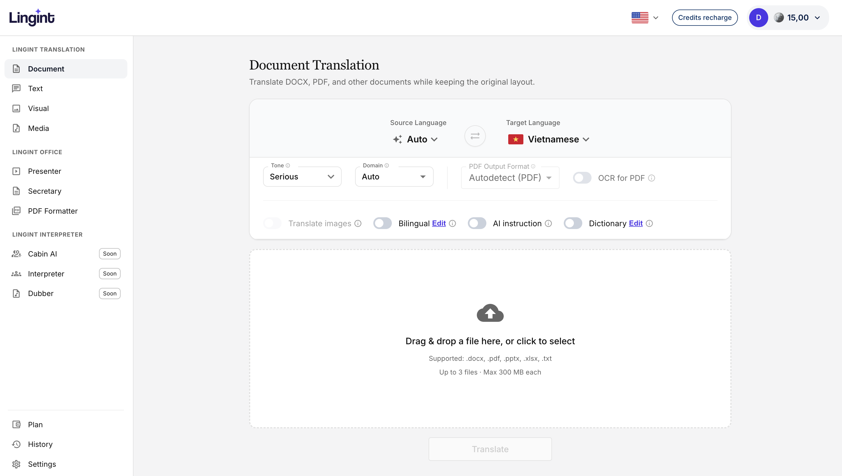The height and width of the screenshot is (476, 842).
Task: Open the Plan page label
Action: pyautogui.click(x=35, y=425)
